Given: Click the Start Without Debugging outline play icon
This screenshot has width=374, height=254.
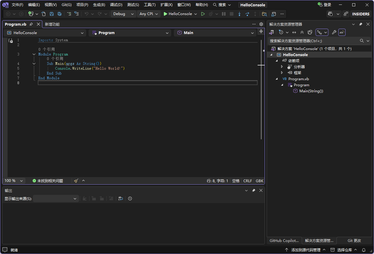Looking at the screenshot, I should tap(203, 14).
